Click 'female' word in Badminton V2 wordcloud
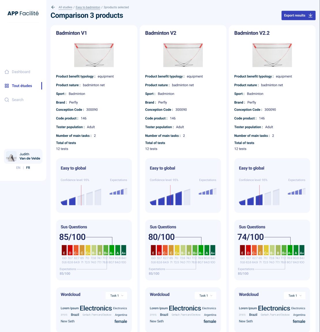This screenshot has height=332, width=320. tap(210, 321)
